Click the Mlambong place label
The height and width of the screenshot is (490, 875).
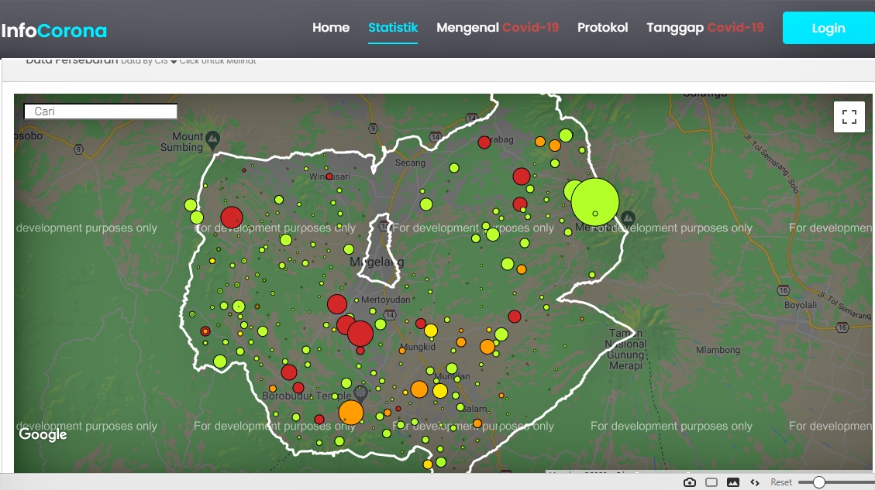click(x=718, y=350)
